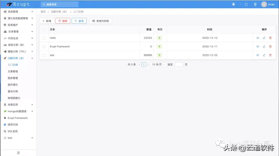The height and width of the screenshot is (156, 279).
Task: Delete the Hello row via trash icon
Action: [x=270, y=38]
